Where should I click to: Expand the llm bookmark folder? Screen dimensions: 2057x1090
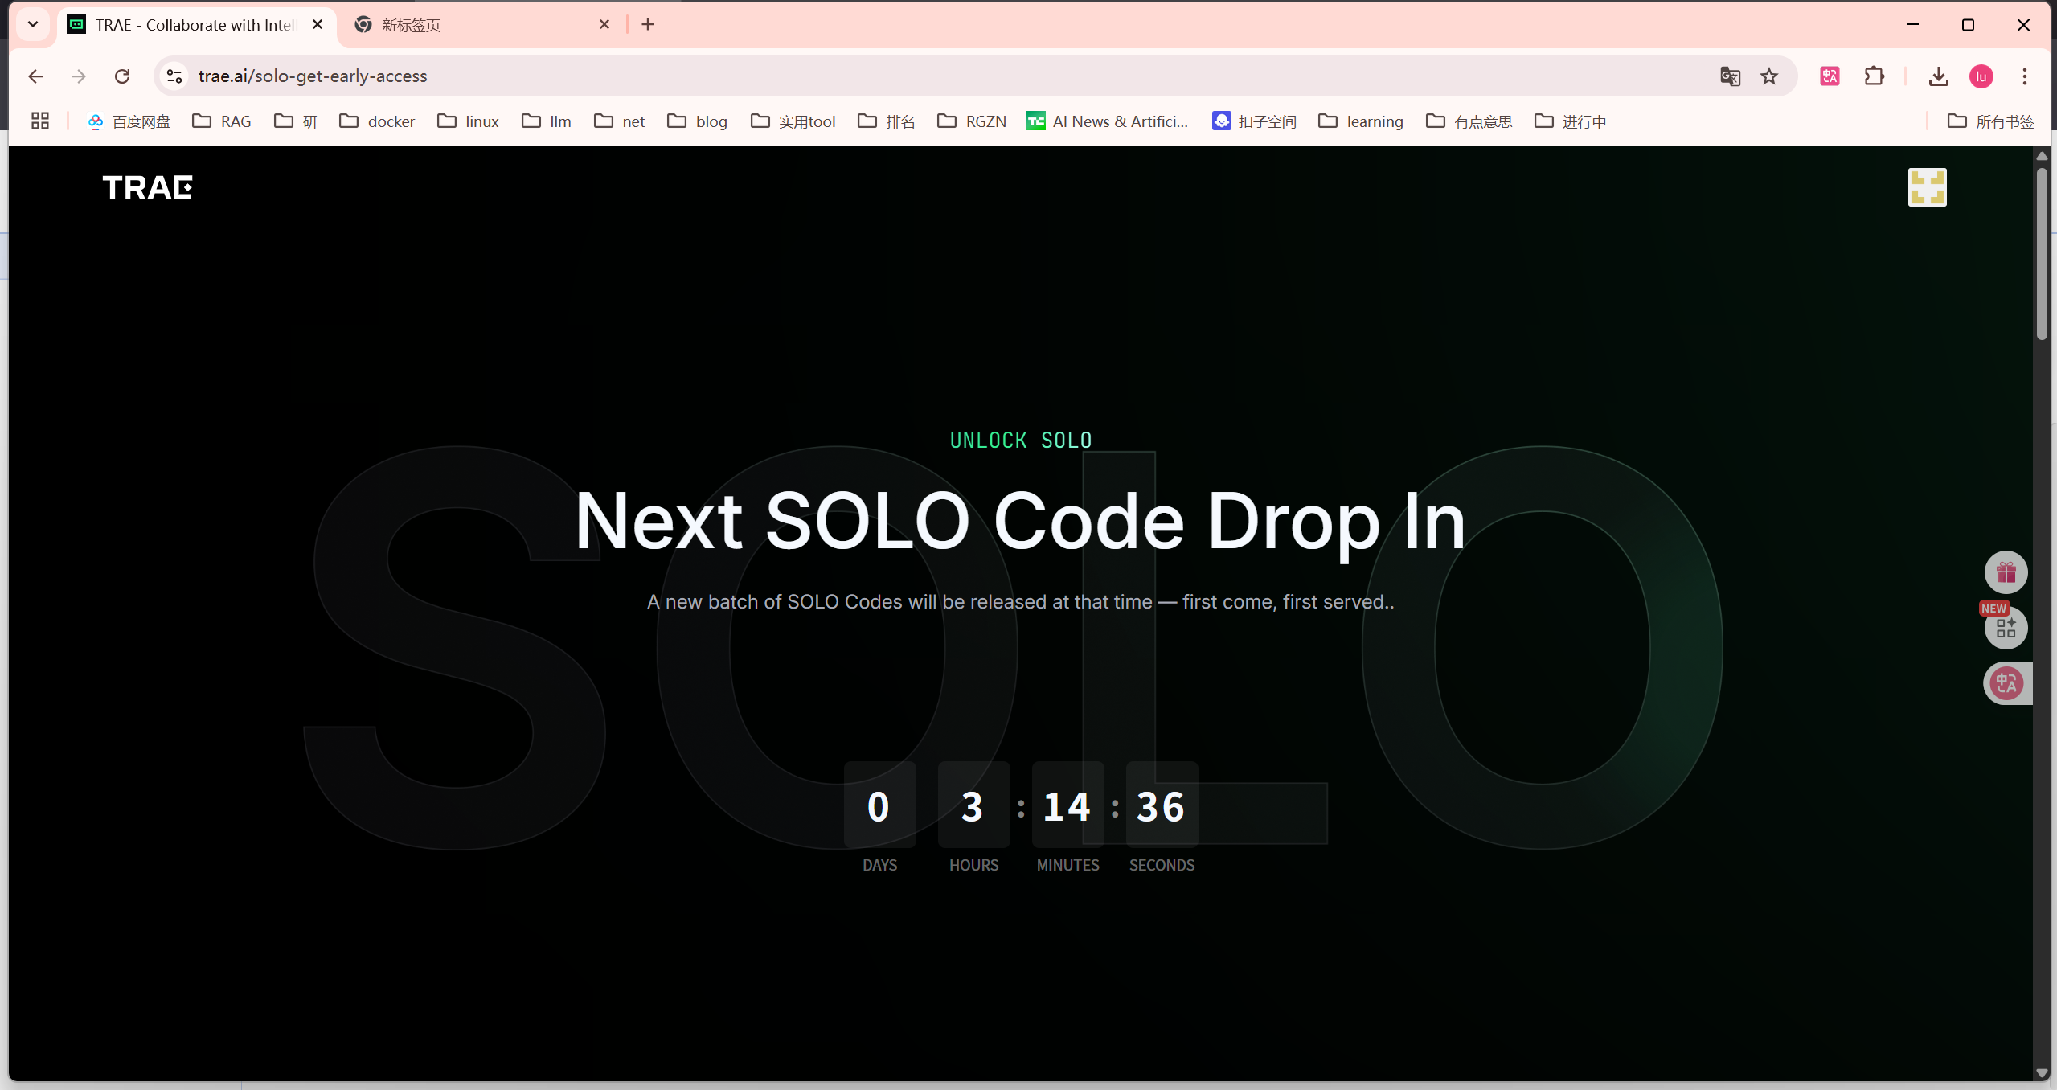(x=547, y=121)
